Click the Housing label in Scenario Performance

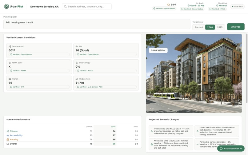(14, 139)
